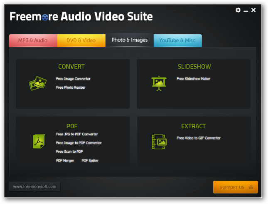Open Free Slideshow Maker

[x=193, y=79]
